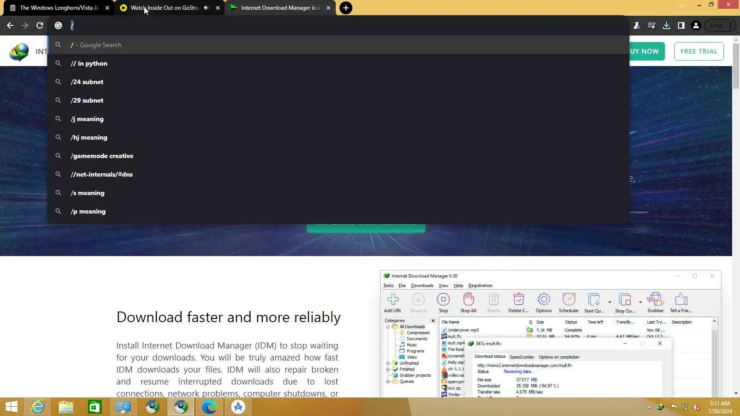The image size is (740, 416).
Task: Open the tab search dropdown arrow
Action: click(x=681, y=6)
